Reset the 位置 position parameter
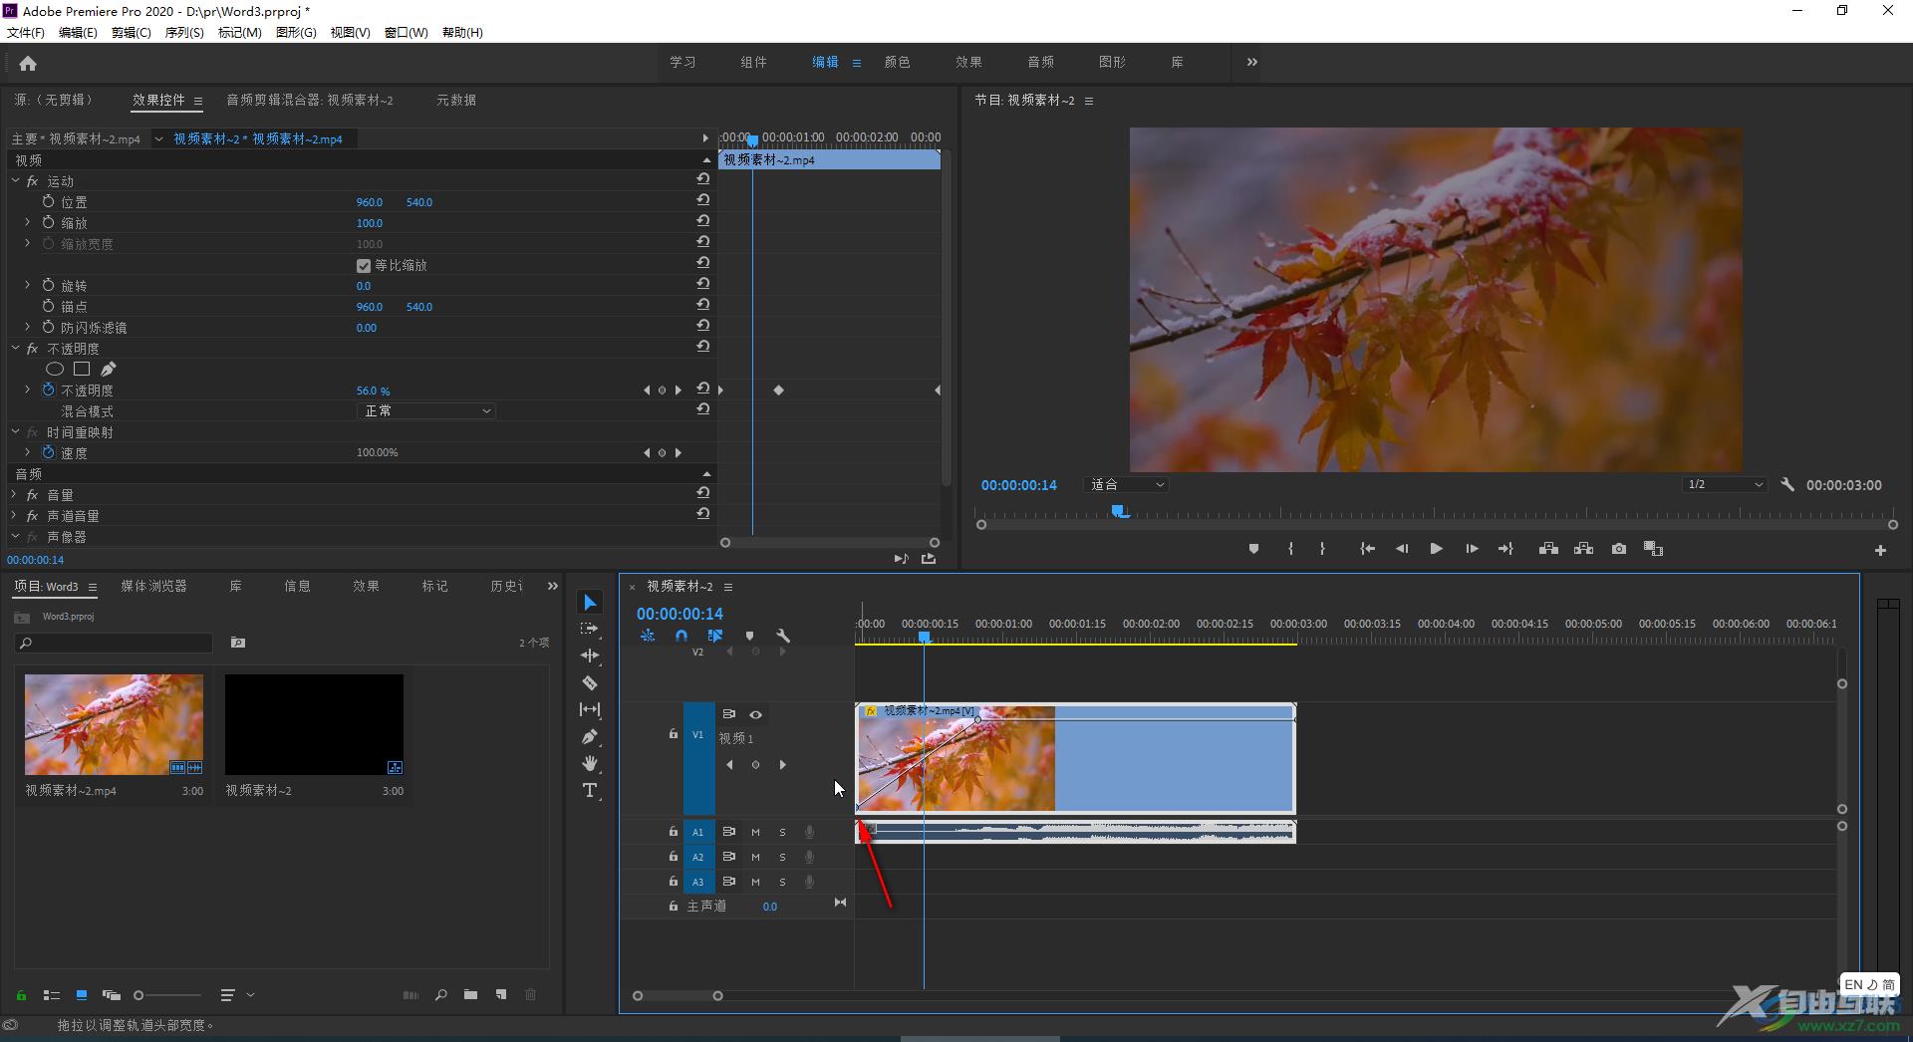 point(702,200)
